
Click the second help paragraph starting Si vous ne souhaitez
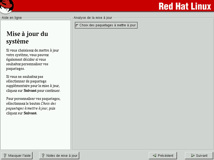coord(32,83)
